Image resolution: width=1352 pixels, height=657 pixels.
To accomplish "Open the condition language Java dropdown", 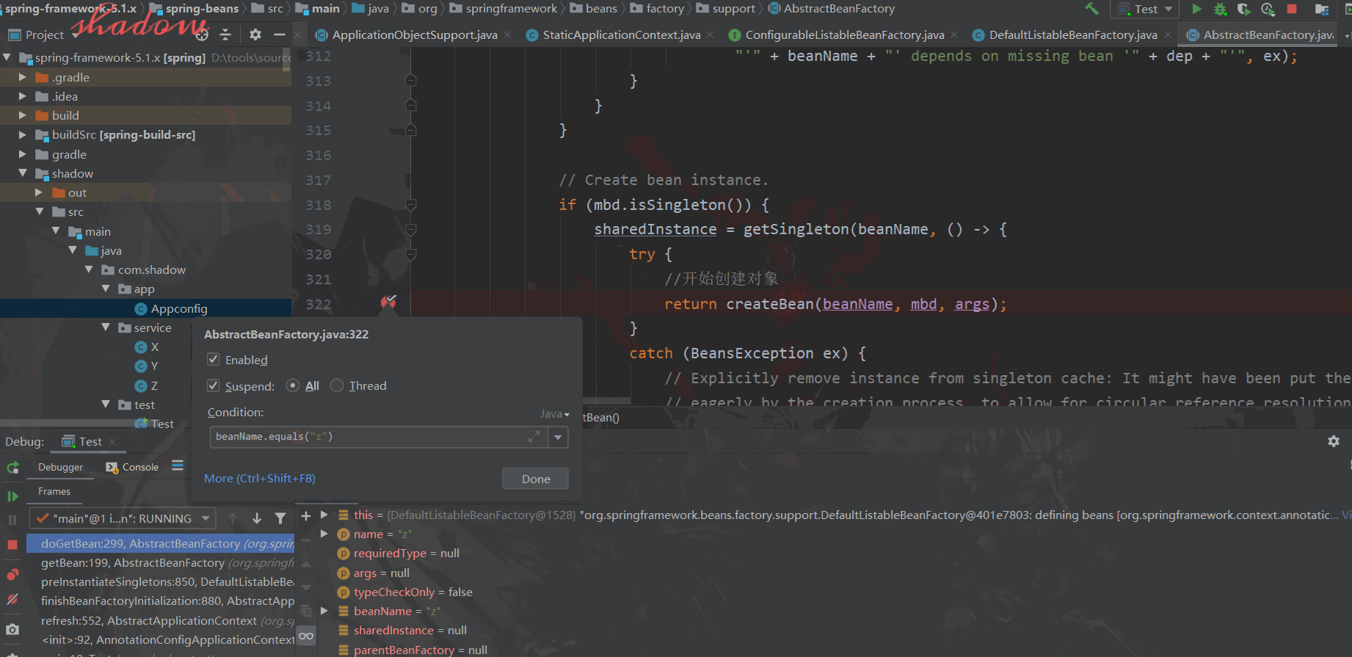I will tap(555, 414).
